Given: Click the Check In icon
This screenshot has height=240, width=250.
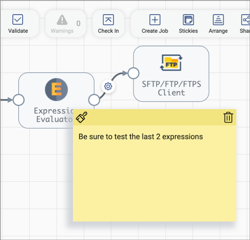Looking at the screenshot, I should pos(108,20).
